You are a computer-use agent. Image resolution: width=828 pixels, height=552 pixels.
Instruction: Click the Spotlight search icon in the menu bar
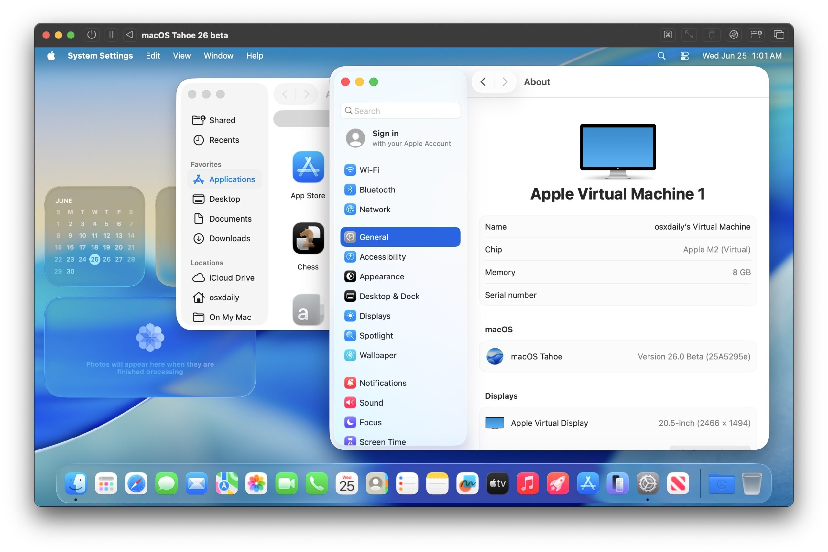(x=661, y=56)
